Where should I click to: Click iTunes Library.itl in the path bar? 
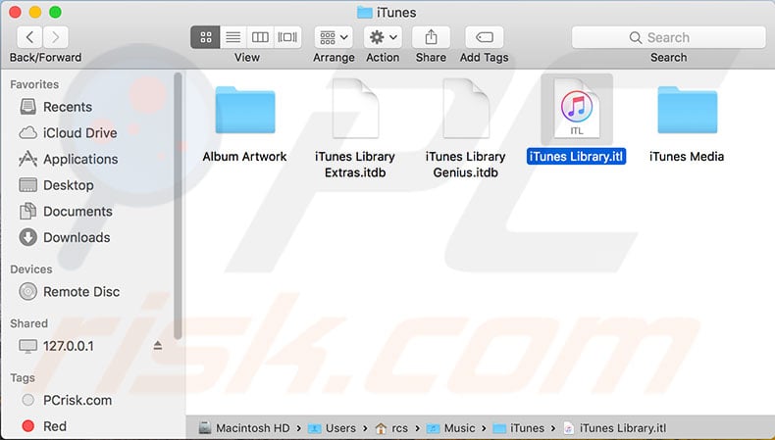click(615, 428)
